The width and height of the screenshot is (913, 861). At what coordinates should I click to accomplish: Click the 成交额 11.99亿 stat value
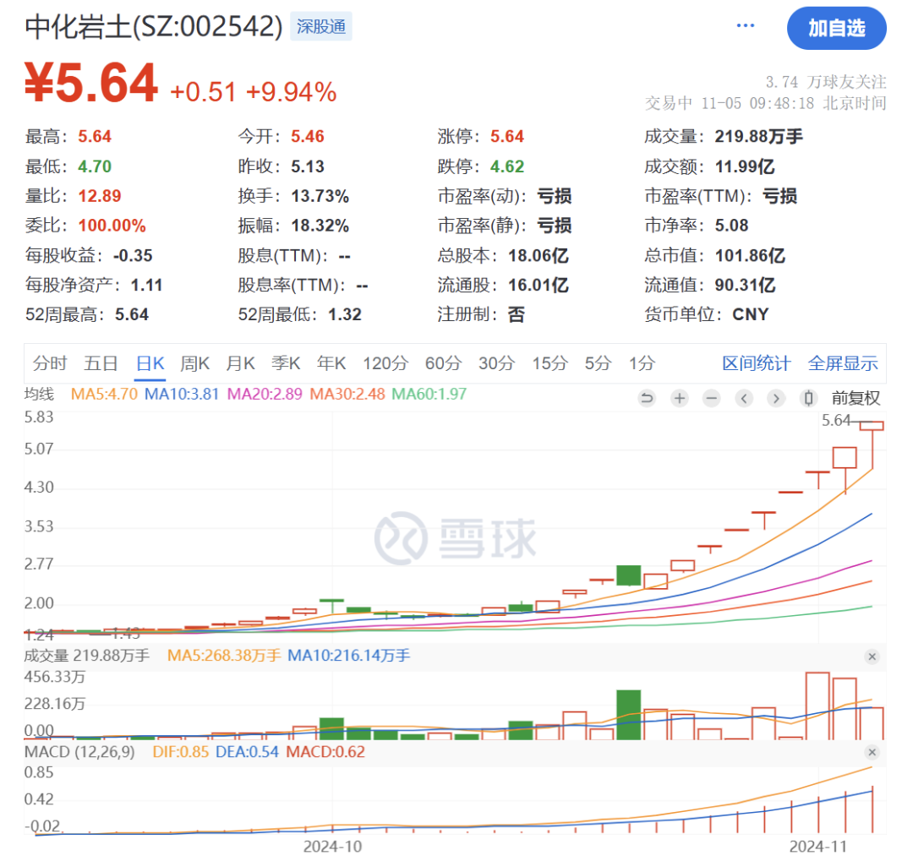tap(745, 166)
